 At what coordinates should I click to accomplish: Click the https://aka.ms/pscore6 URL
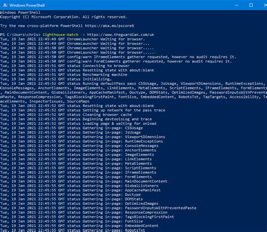coord(109,26)
